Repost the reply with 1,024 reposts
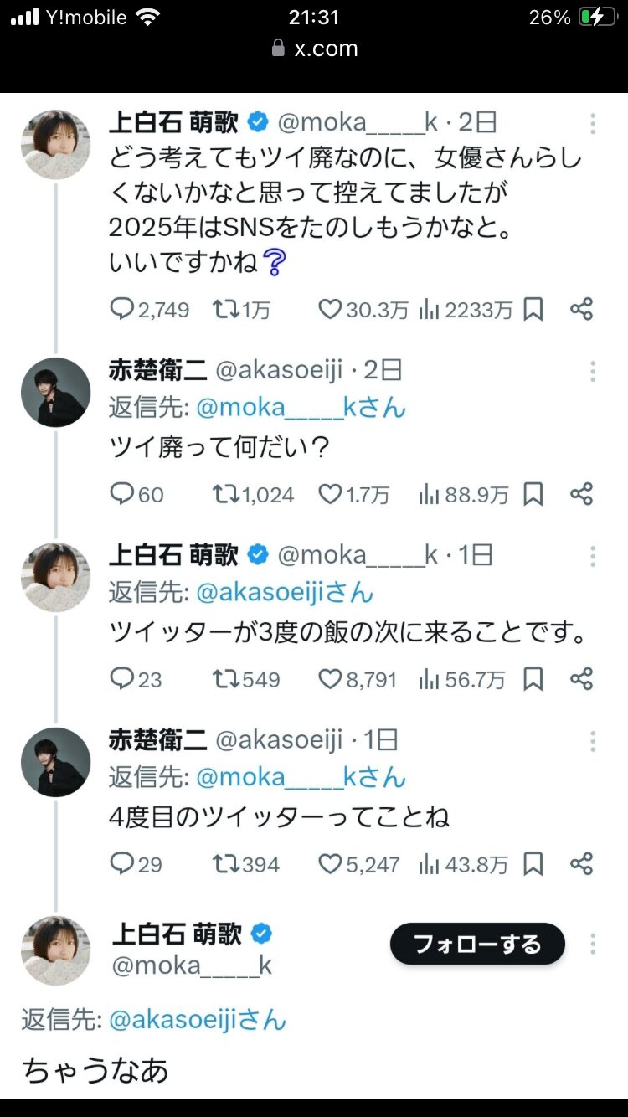The width and height of the screenshot is (628, 1117). click(x=224, y=495)
